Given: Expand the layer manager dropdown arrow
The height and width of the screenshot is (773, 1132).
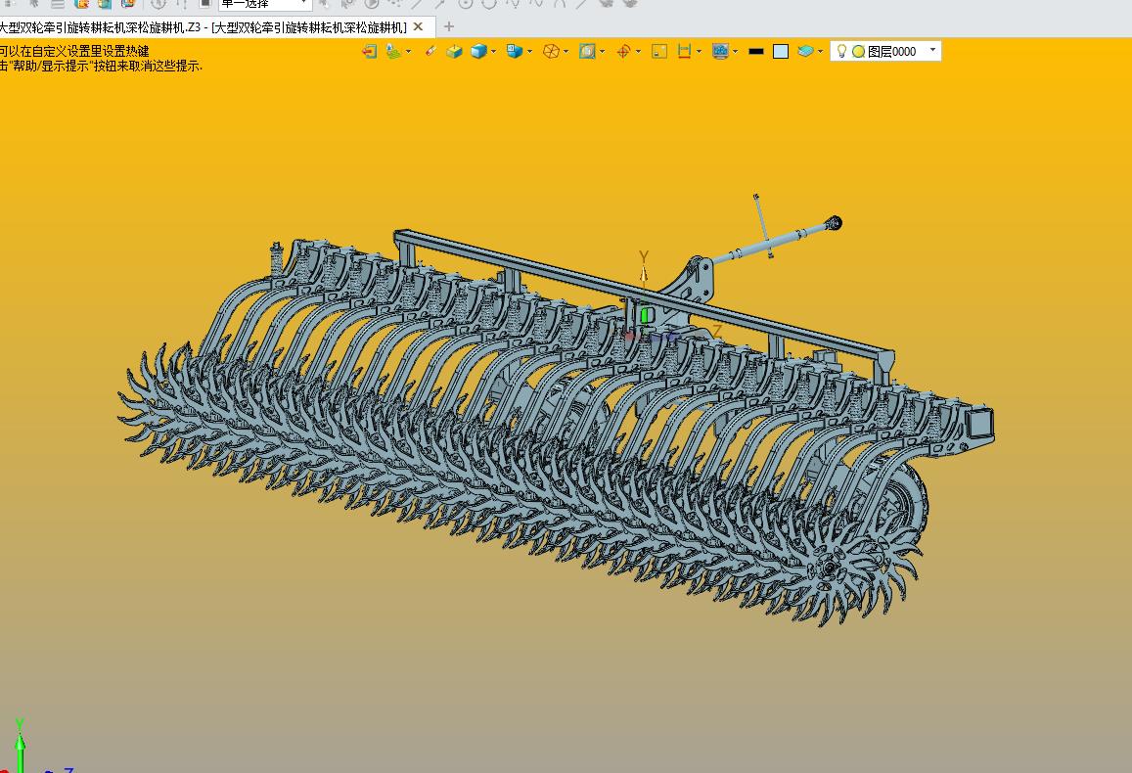Looking at the screenshot, I should point(820,51).
